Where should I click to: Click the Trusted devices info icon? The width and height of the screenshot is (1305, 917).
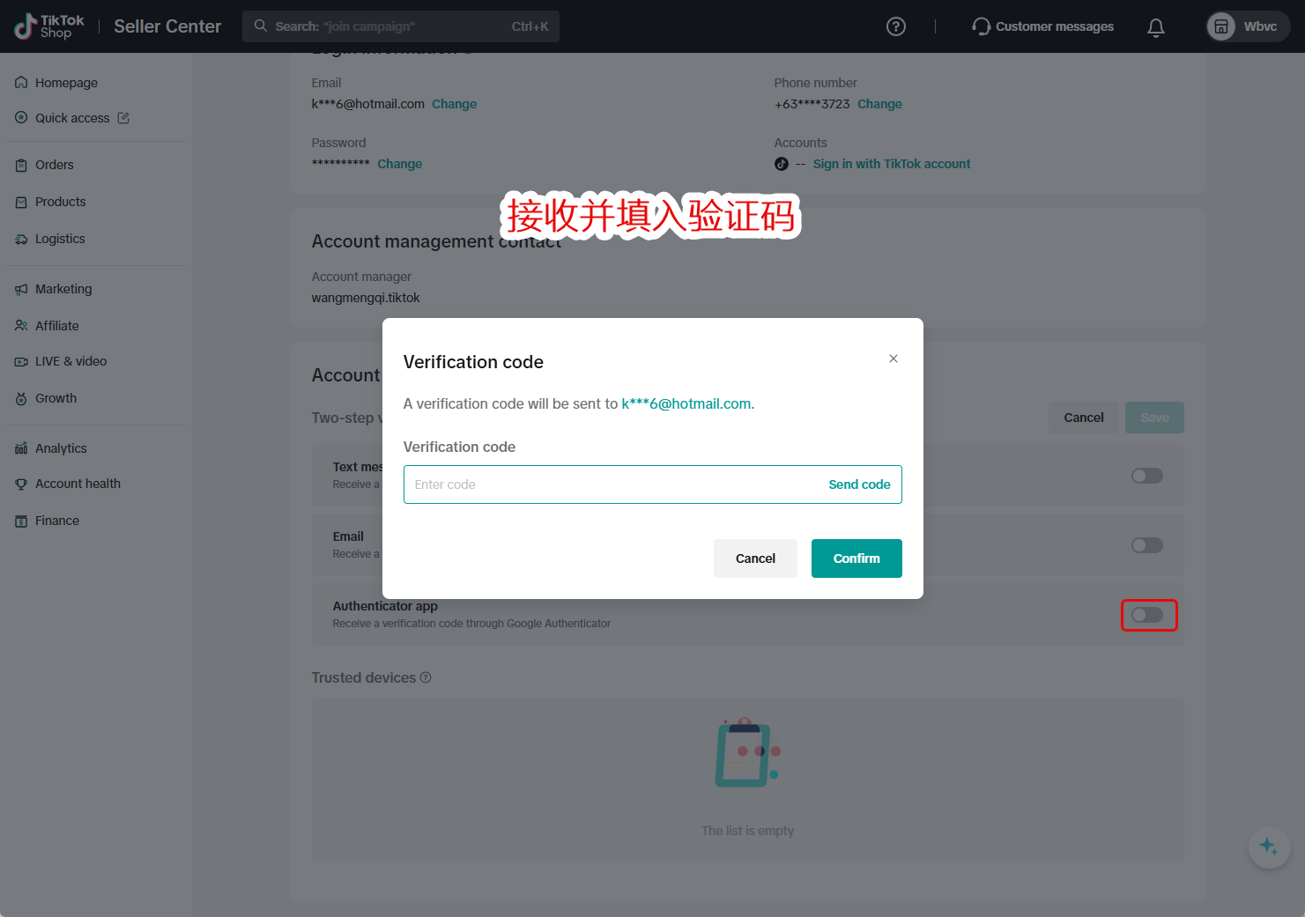tap(426, 677)
